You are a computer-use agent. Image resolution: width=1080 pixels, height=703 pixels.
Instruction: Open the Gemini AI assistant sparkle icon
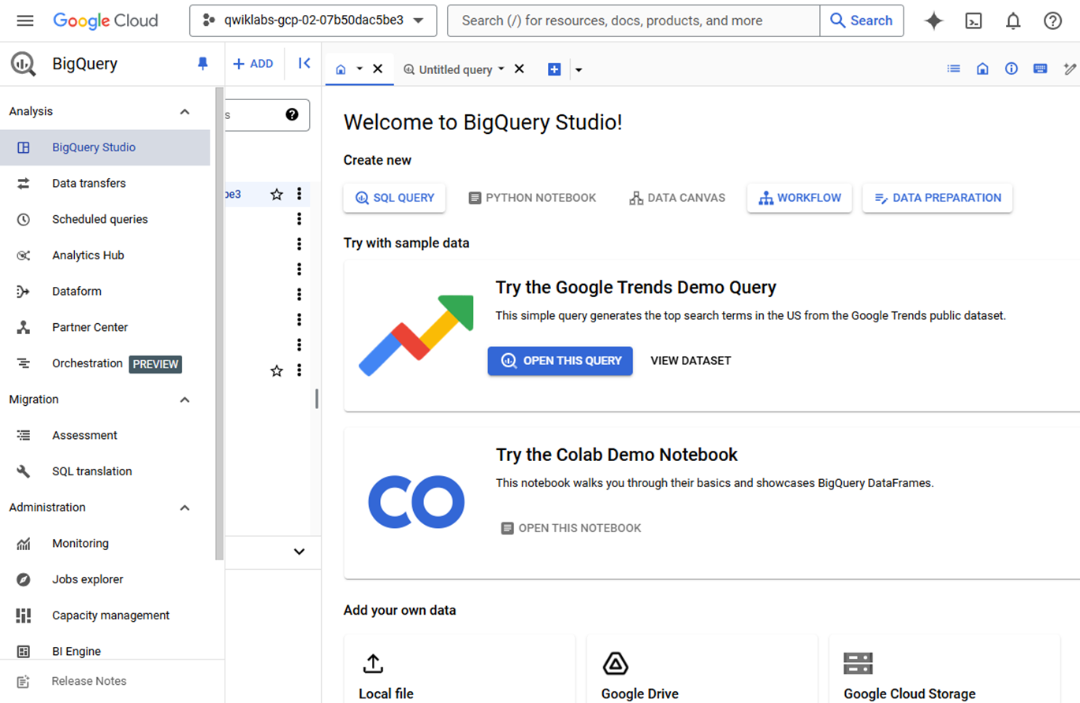tap(934, 21)
